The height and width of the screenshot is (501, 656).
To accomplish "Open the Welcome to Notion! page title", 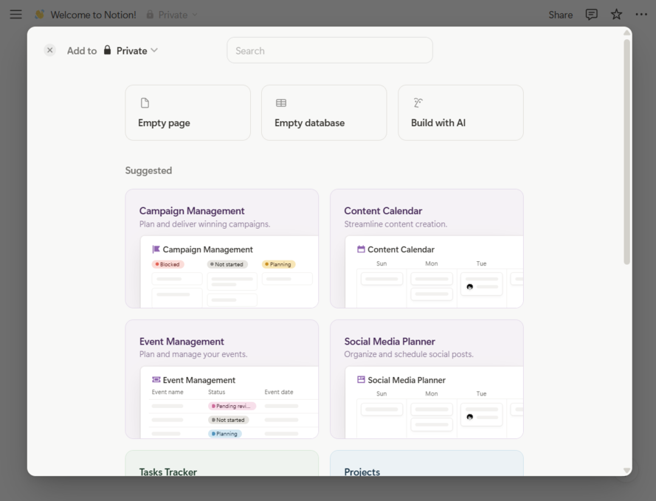I will click(x=93, y=15).
